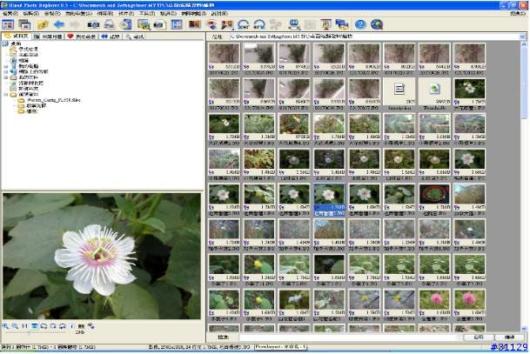Screen dimensions: 530x354
Task: Open the address path dropdown arrow
Action: [x=522, y=37]
